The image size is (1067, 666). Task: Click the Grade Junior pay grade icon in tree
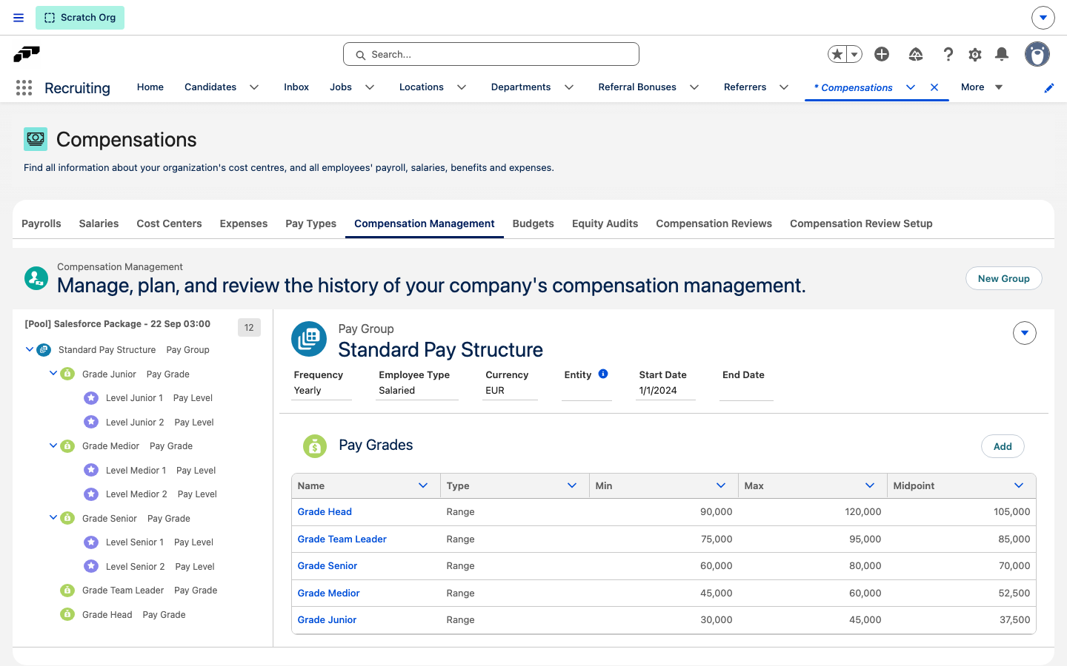(x=67, y=374)
